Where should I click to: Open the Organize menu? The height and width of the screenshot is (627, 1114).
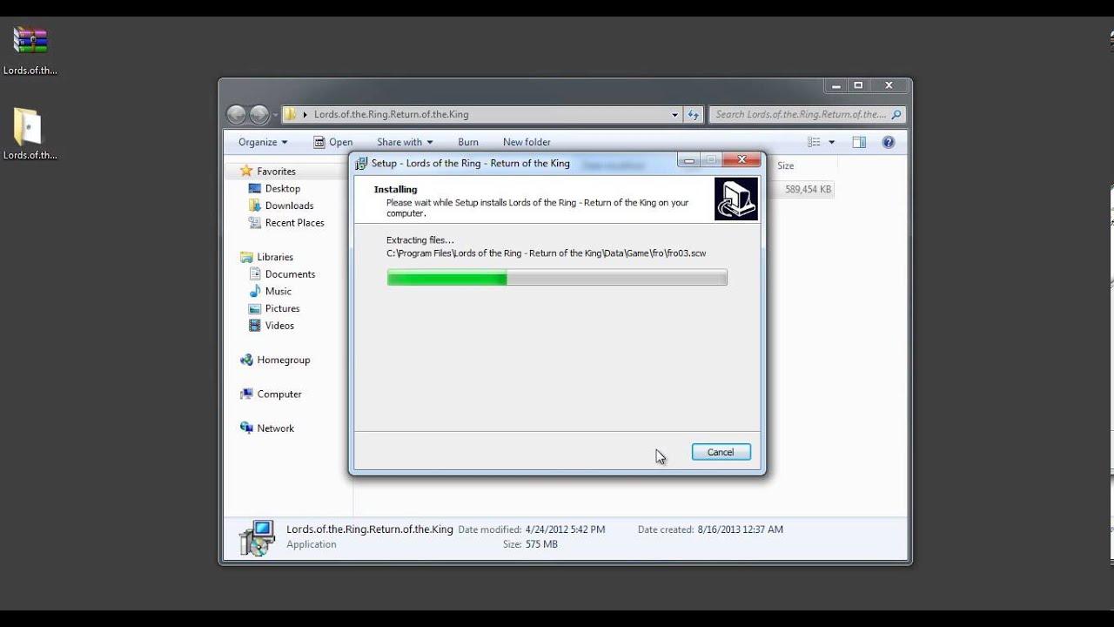263,142
